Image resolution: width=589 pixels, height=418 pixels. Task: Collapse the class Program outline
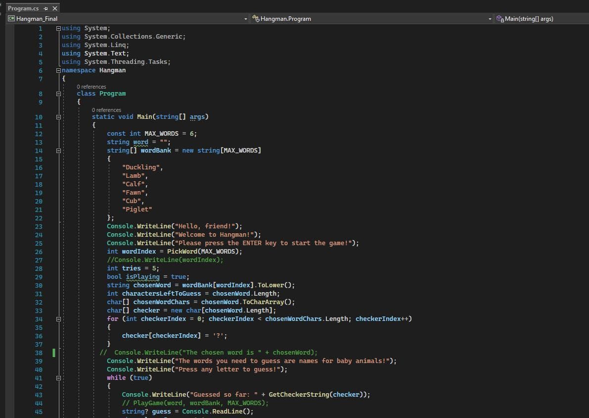click(58, 94)
